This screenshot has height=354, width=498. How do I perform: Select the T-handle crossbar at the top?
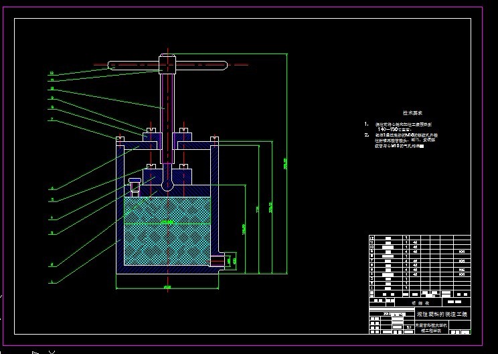168,66
